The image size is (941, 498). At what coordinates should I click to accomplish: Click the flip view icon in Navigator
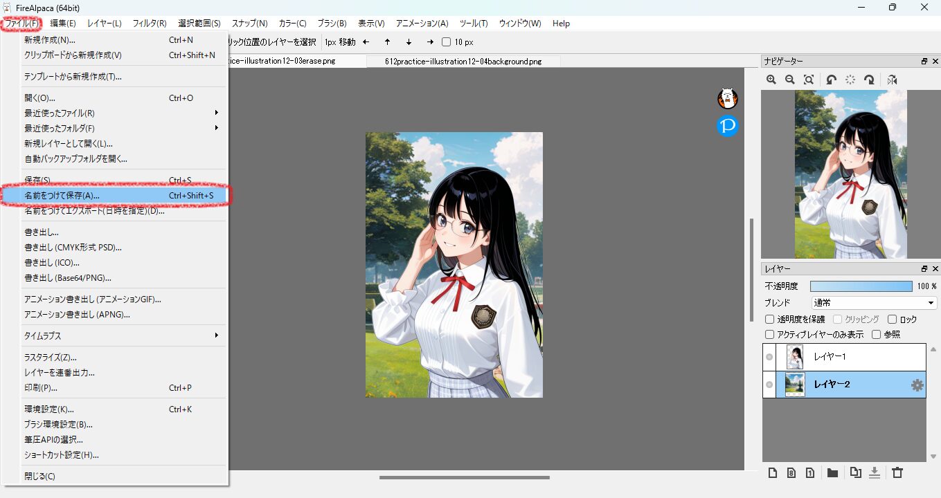coord(892,80)
